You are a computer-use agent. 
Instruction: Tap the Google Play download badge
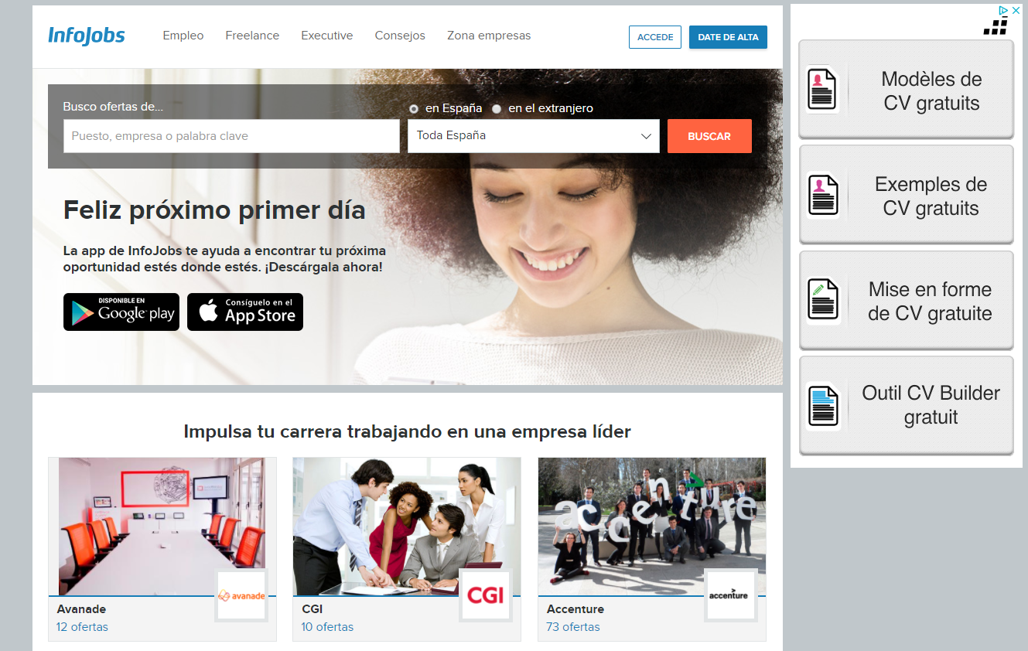[121, 312]
